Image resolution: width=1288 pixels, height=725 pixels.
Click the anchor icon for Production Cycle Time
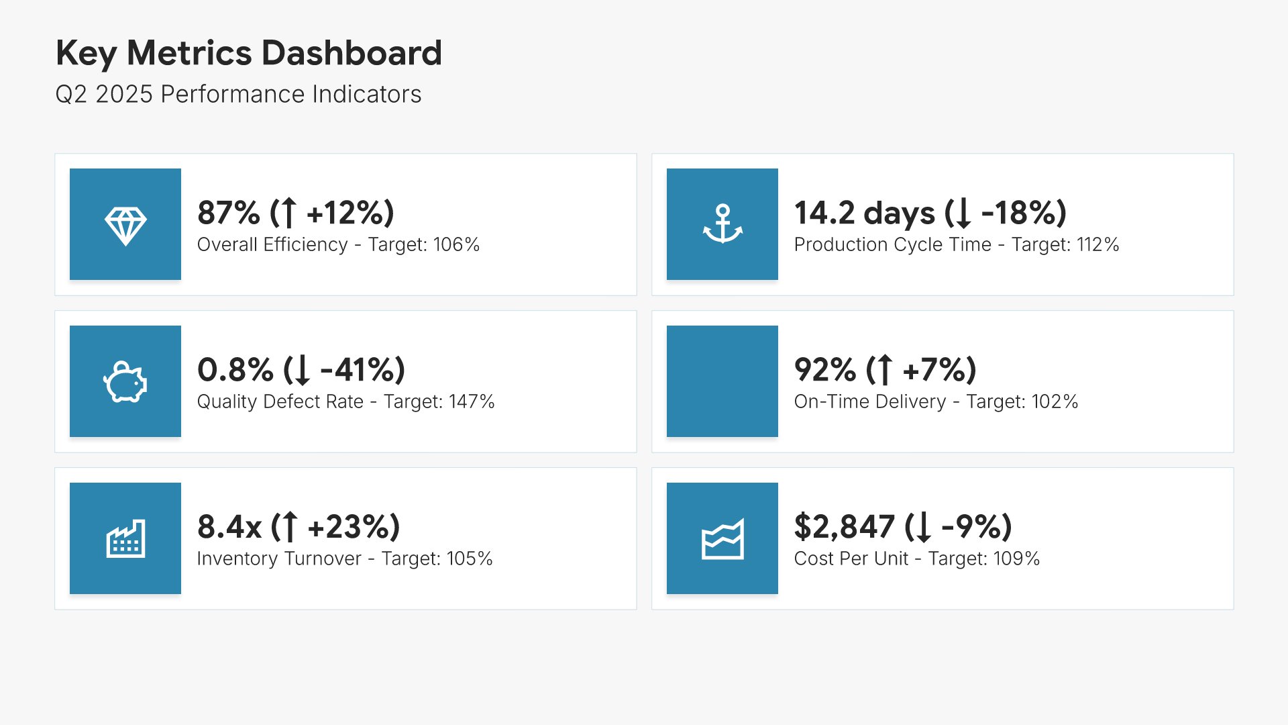[722, 224]
